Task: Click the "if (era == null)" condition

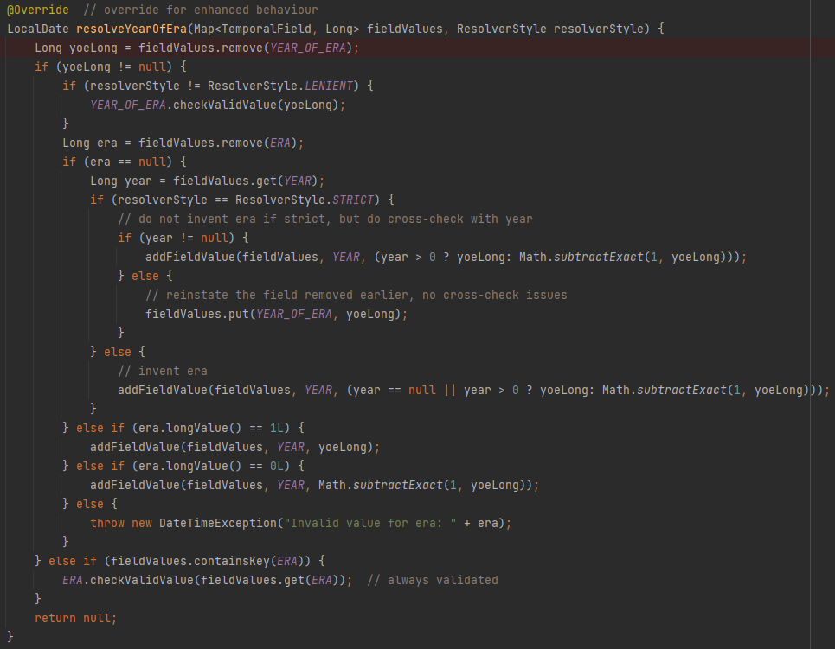Action: (x=124, y=162)
